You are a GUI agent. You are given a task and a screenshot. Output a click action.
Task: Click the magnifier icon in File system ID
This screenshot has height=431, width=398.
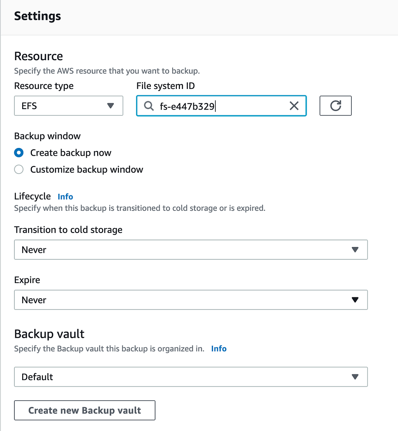pyautogui.click(x=149, y=106)
